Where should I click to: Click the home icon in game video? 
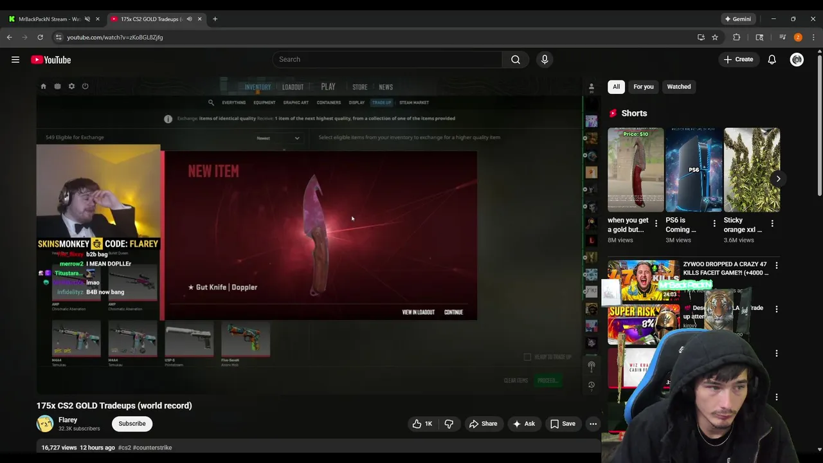43,86
